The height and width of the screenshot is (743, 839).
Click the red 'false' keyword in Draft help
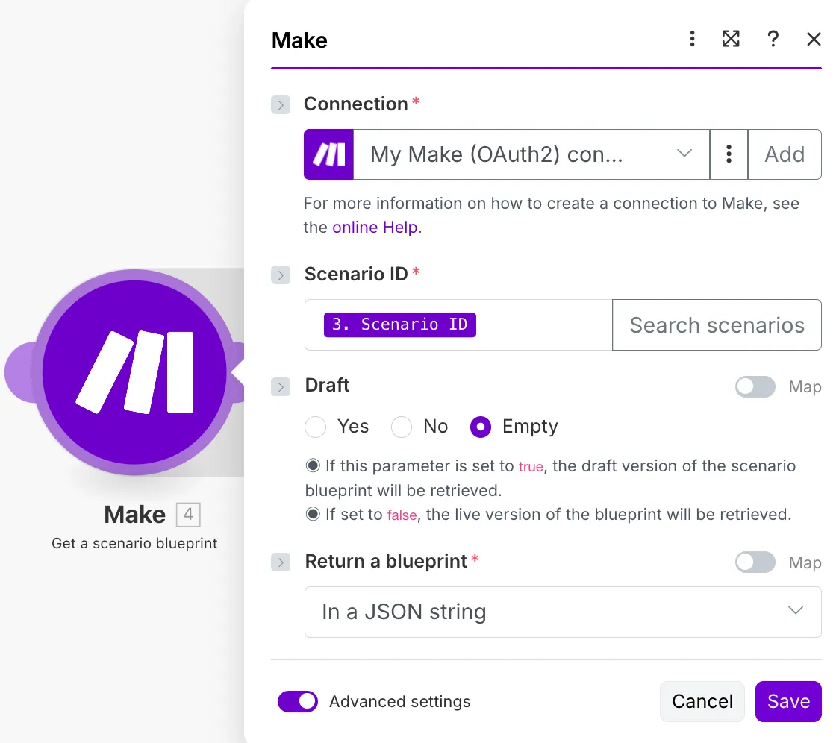point(402,515)
